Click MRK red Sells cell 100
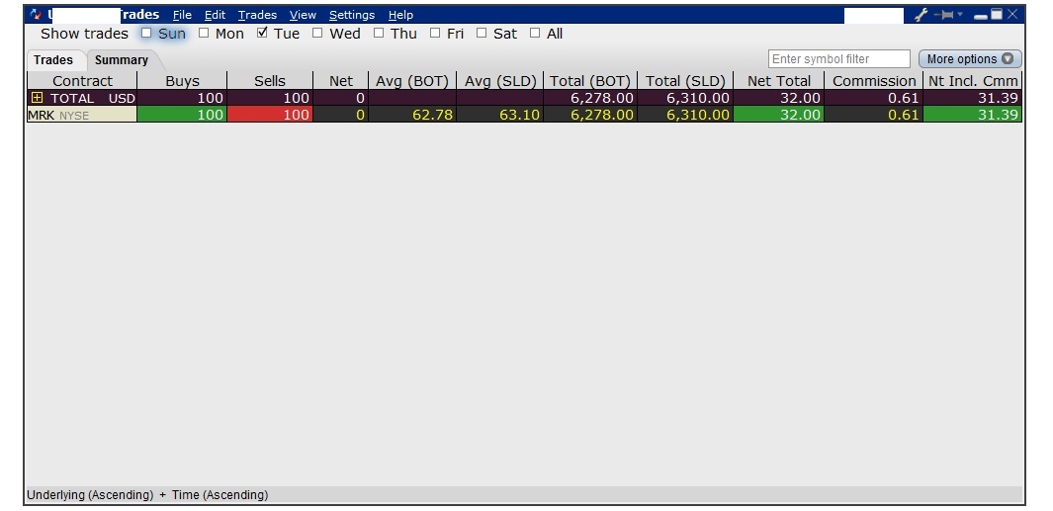This screenshot has width=1053, height=511. [x=270, y=115]
